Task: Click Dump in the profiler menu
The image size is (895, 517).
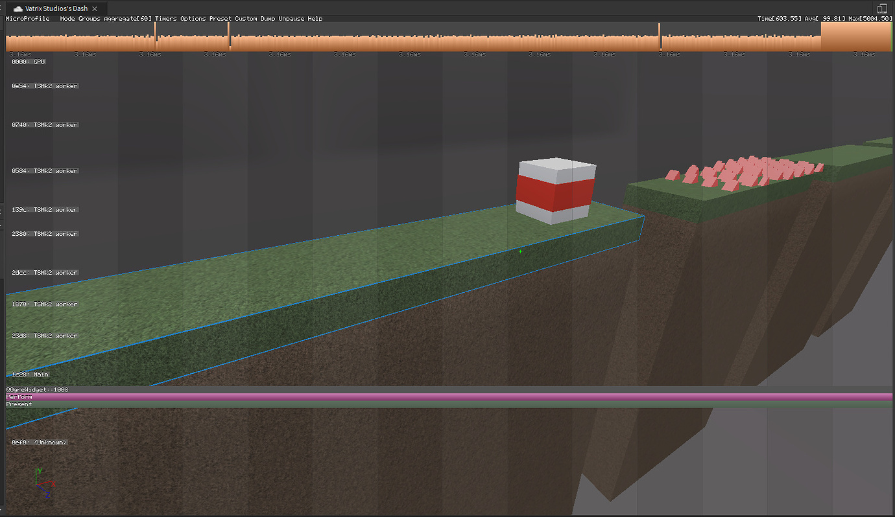Action: point(268,19)
